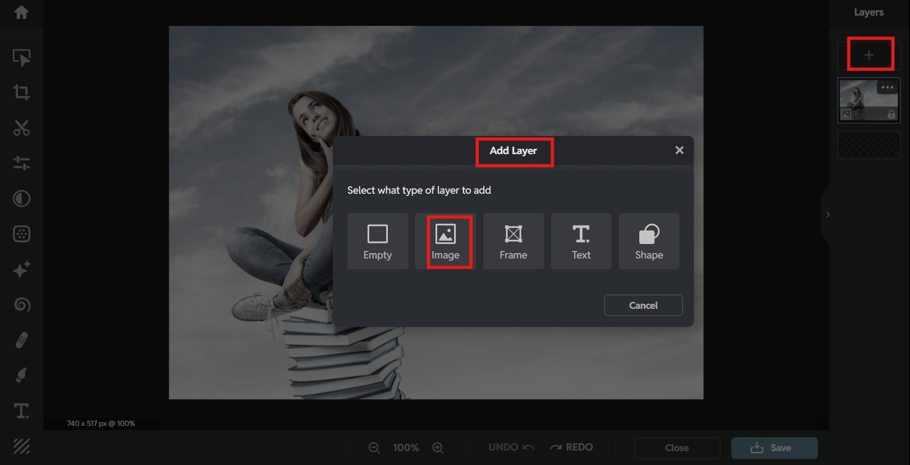Collapse the Layers panel with chevron arrow

(828, 215)
